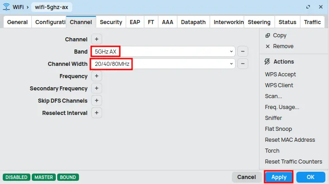Image resolution: width=329 pixels, height=184 pixels.
Task: Expand the Channel plus button
Action: pyautogui.click(x=97, y=40)
